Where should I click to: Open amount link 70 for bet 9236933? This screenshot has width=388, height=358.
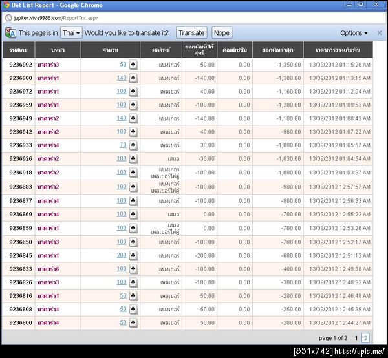coord(124,145)
